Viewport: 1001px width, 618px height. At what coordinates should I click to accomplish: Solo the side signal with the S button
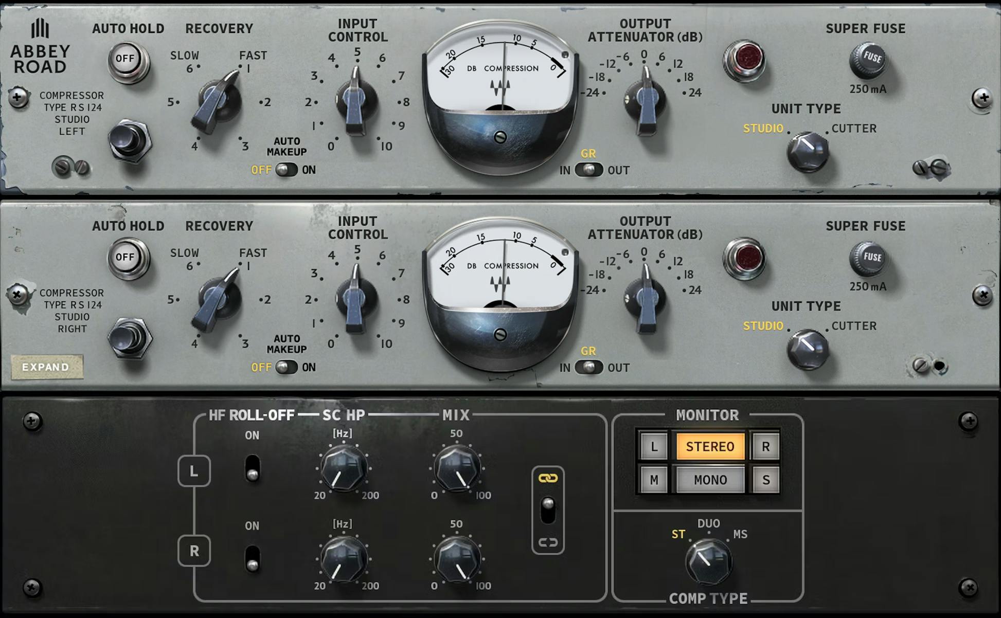tap(766, 479)
